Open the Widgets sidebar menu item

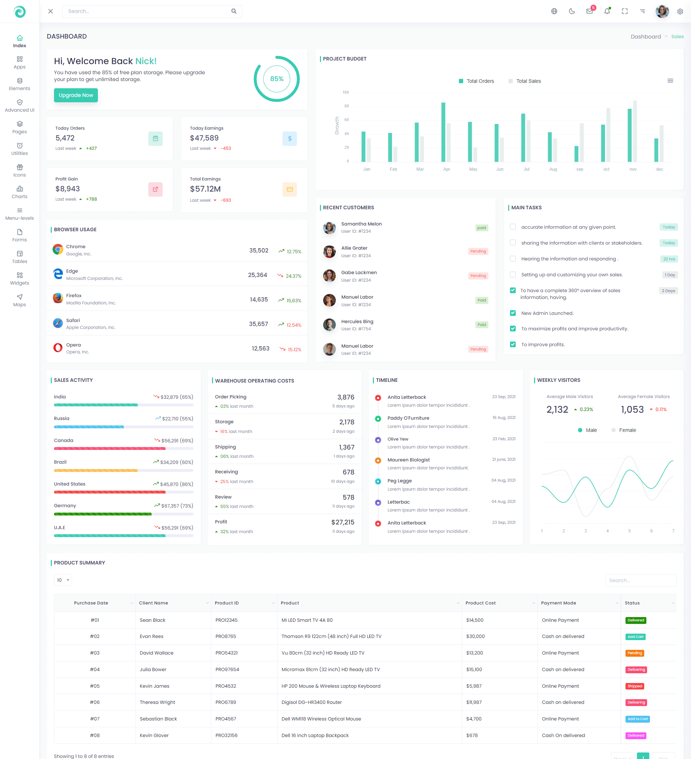(19, 278)
